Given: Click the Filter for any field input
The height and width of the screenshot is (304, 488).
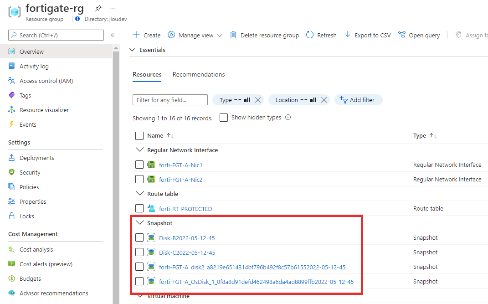Looking at the screenshot, I should [x=170, y=100].
